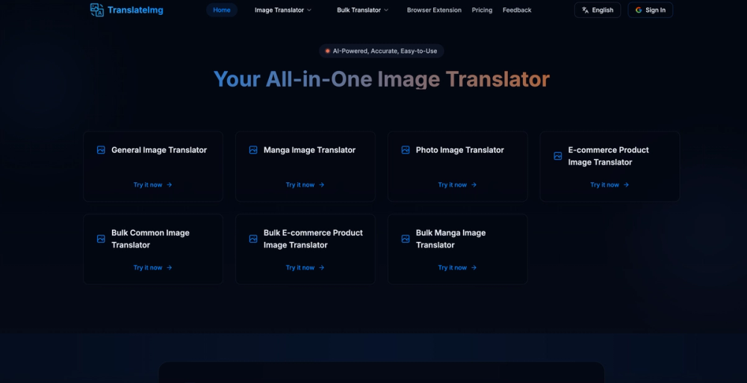
Task: Open the Image Translator menu
Action: [x=283, y=10]
